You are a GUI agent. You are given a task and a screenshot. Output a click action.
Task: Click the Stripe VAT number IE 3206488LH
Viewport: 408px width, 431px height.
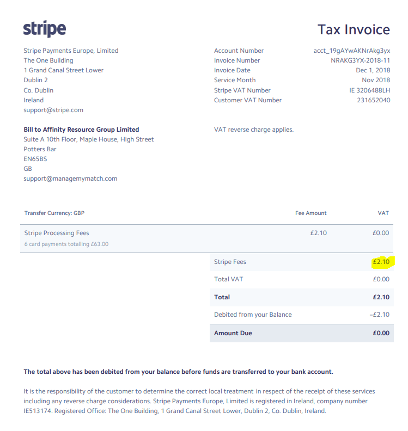click(x=369, y=90)
